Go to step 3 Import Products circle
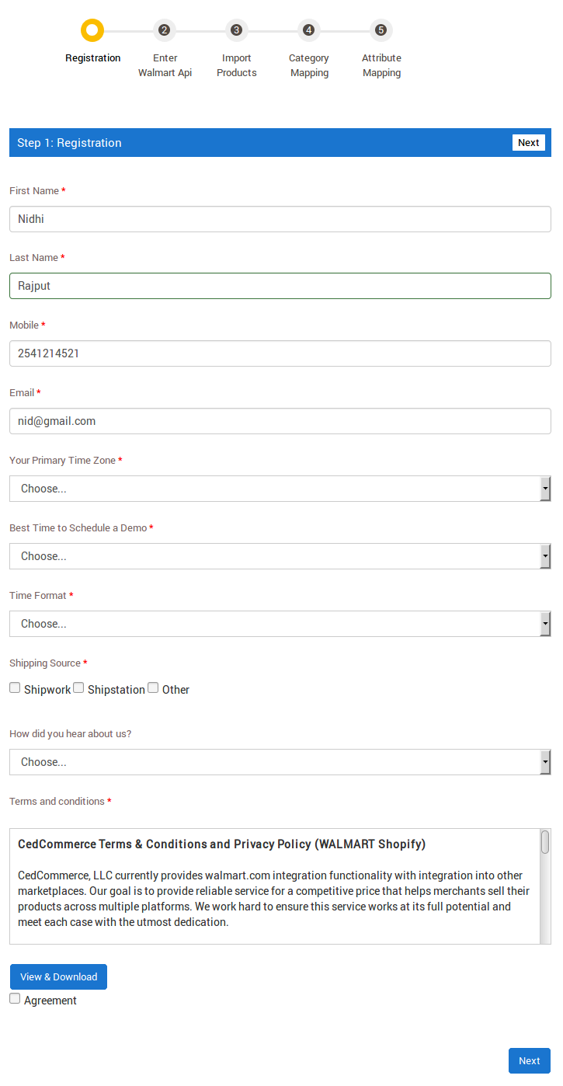 [236, 30]
